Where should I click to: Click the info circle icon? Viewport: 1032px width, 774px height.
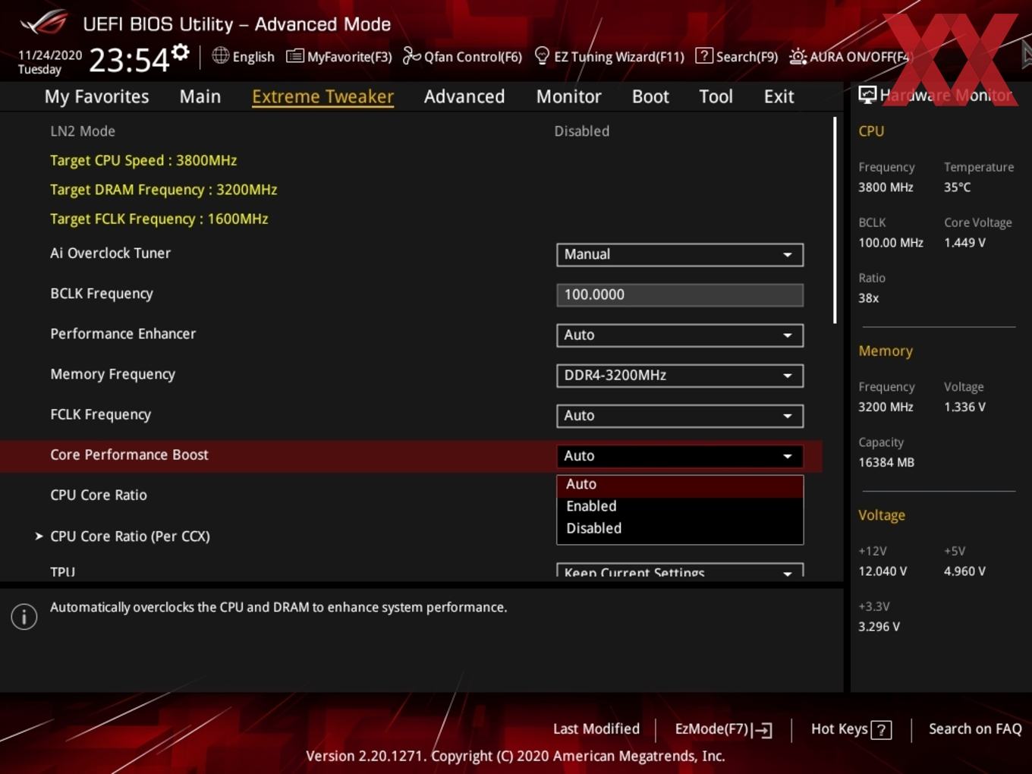coord(24,617)
